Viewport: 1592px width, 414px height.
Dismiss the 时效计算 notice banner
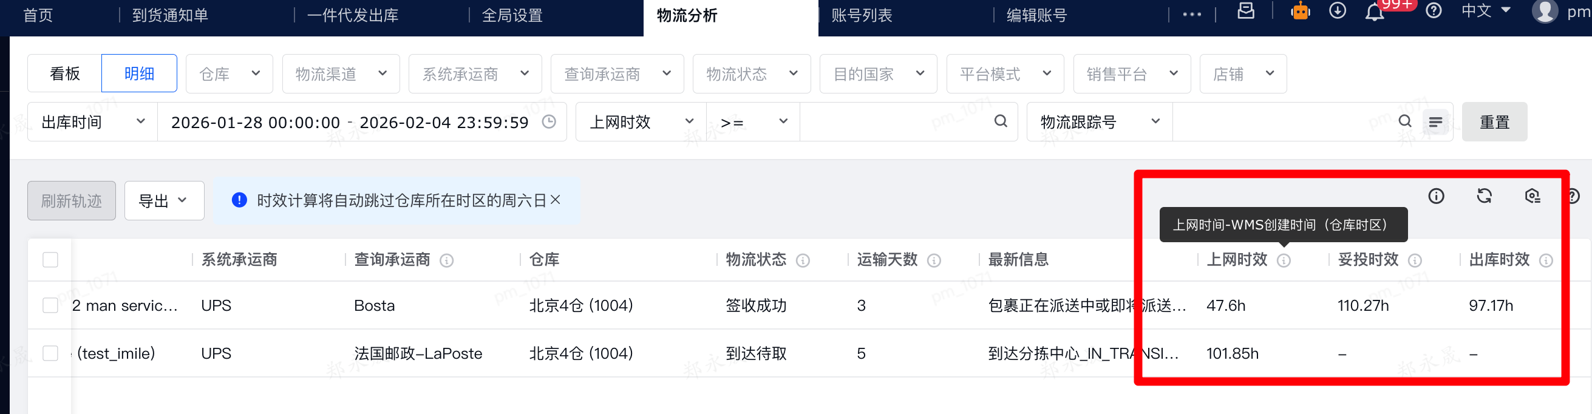pos(555,200)
